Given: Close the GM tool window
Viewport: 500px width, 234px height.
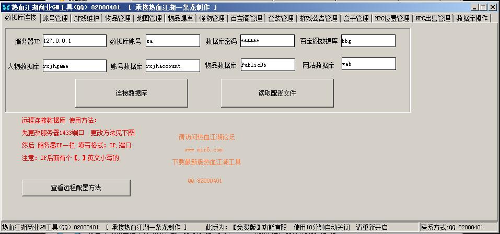Looking at the screenshot, I should coord(493,7).
